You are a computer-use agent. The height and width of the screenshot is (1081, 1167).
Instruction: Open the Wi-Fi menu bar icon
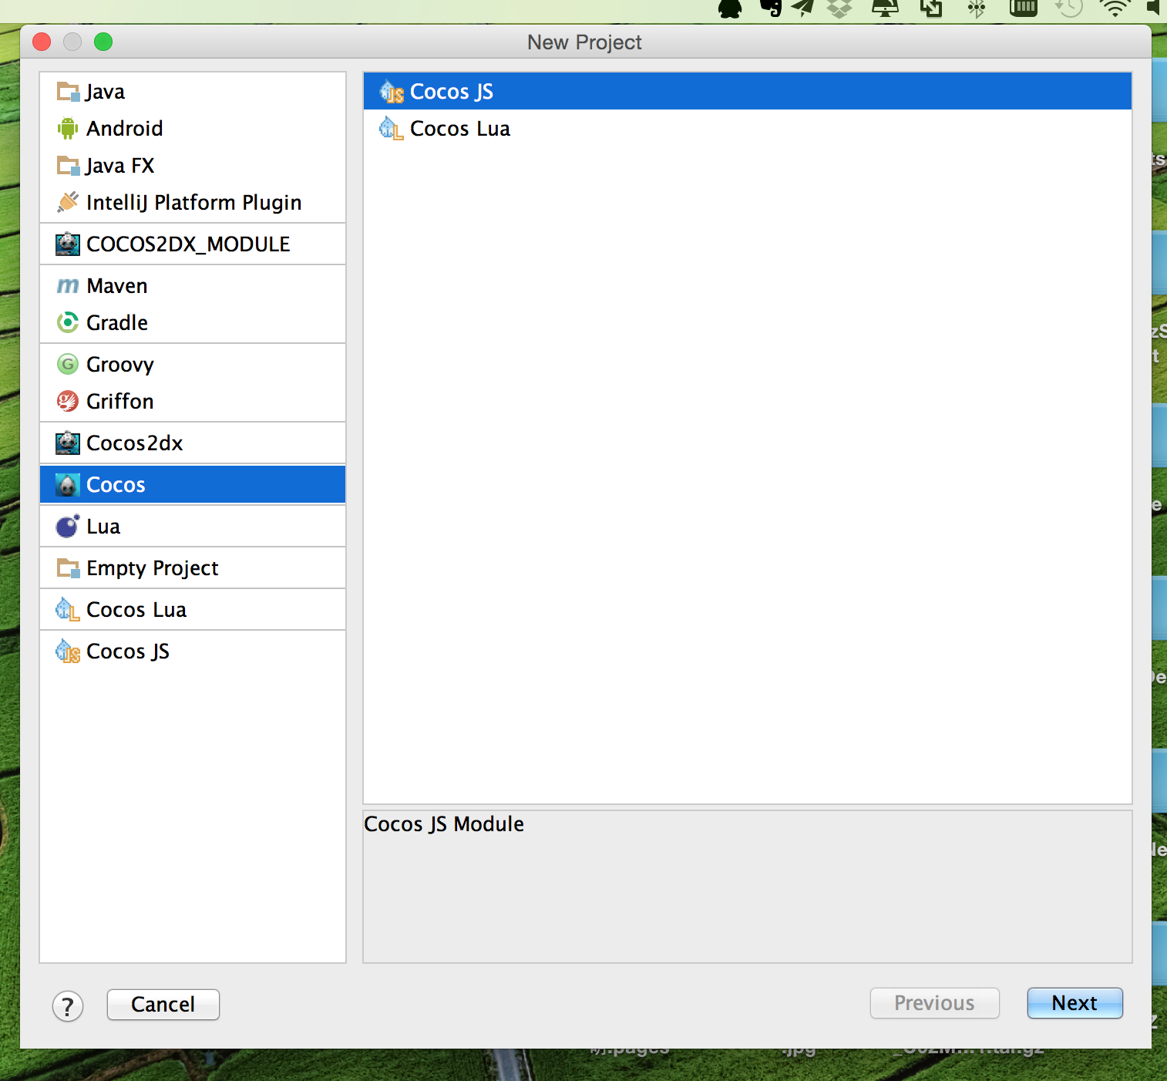click(1115, 8)
